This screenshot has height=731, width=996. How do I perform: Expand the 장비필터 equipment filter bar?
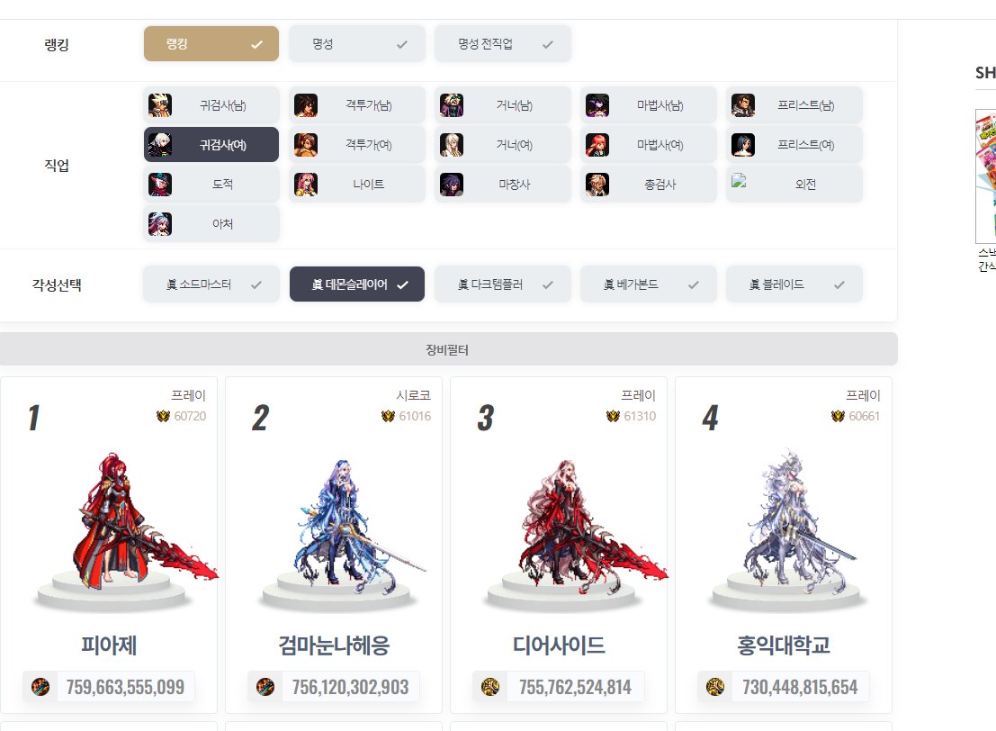(x=448, y=349)
